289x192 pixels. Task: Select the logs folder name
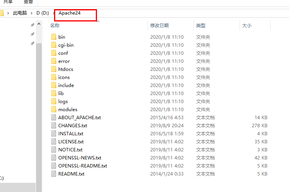(63, 101)
